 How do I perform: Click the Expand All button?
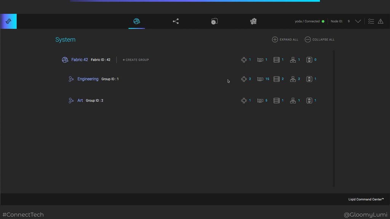coord(285,40)
